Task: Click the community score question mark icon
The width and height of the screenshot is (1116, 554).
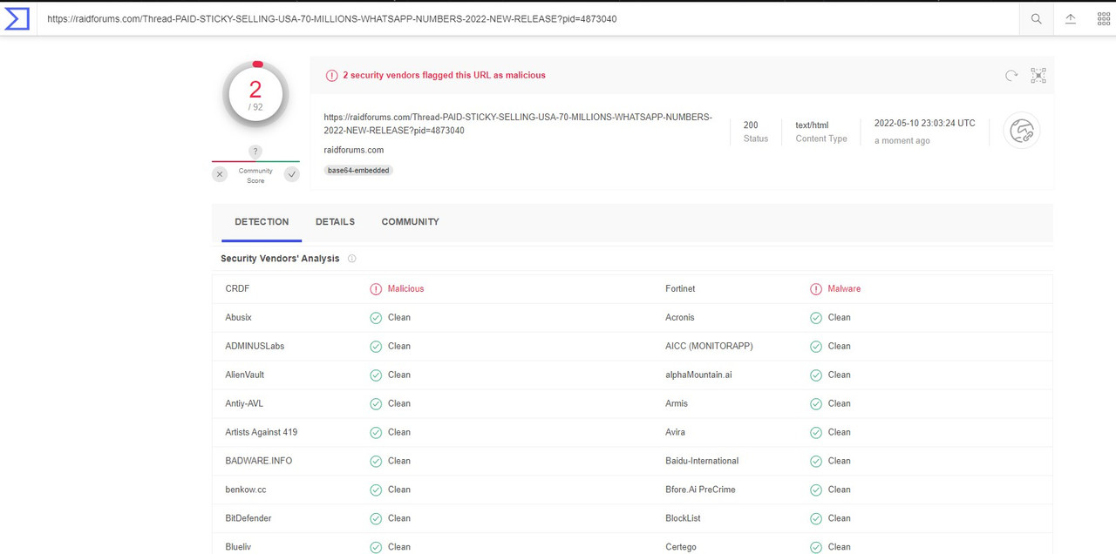Action: (x=255, y=152)
